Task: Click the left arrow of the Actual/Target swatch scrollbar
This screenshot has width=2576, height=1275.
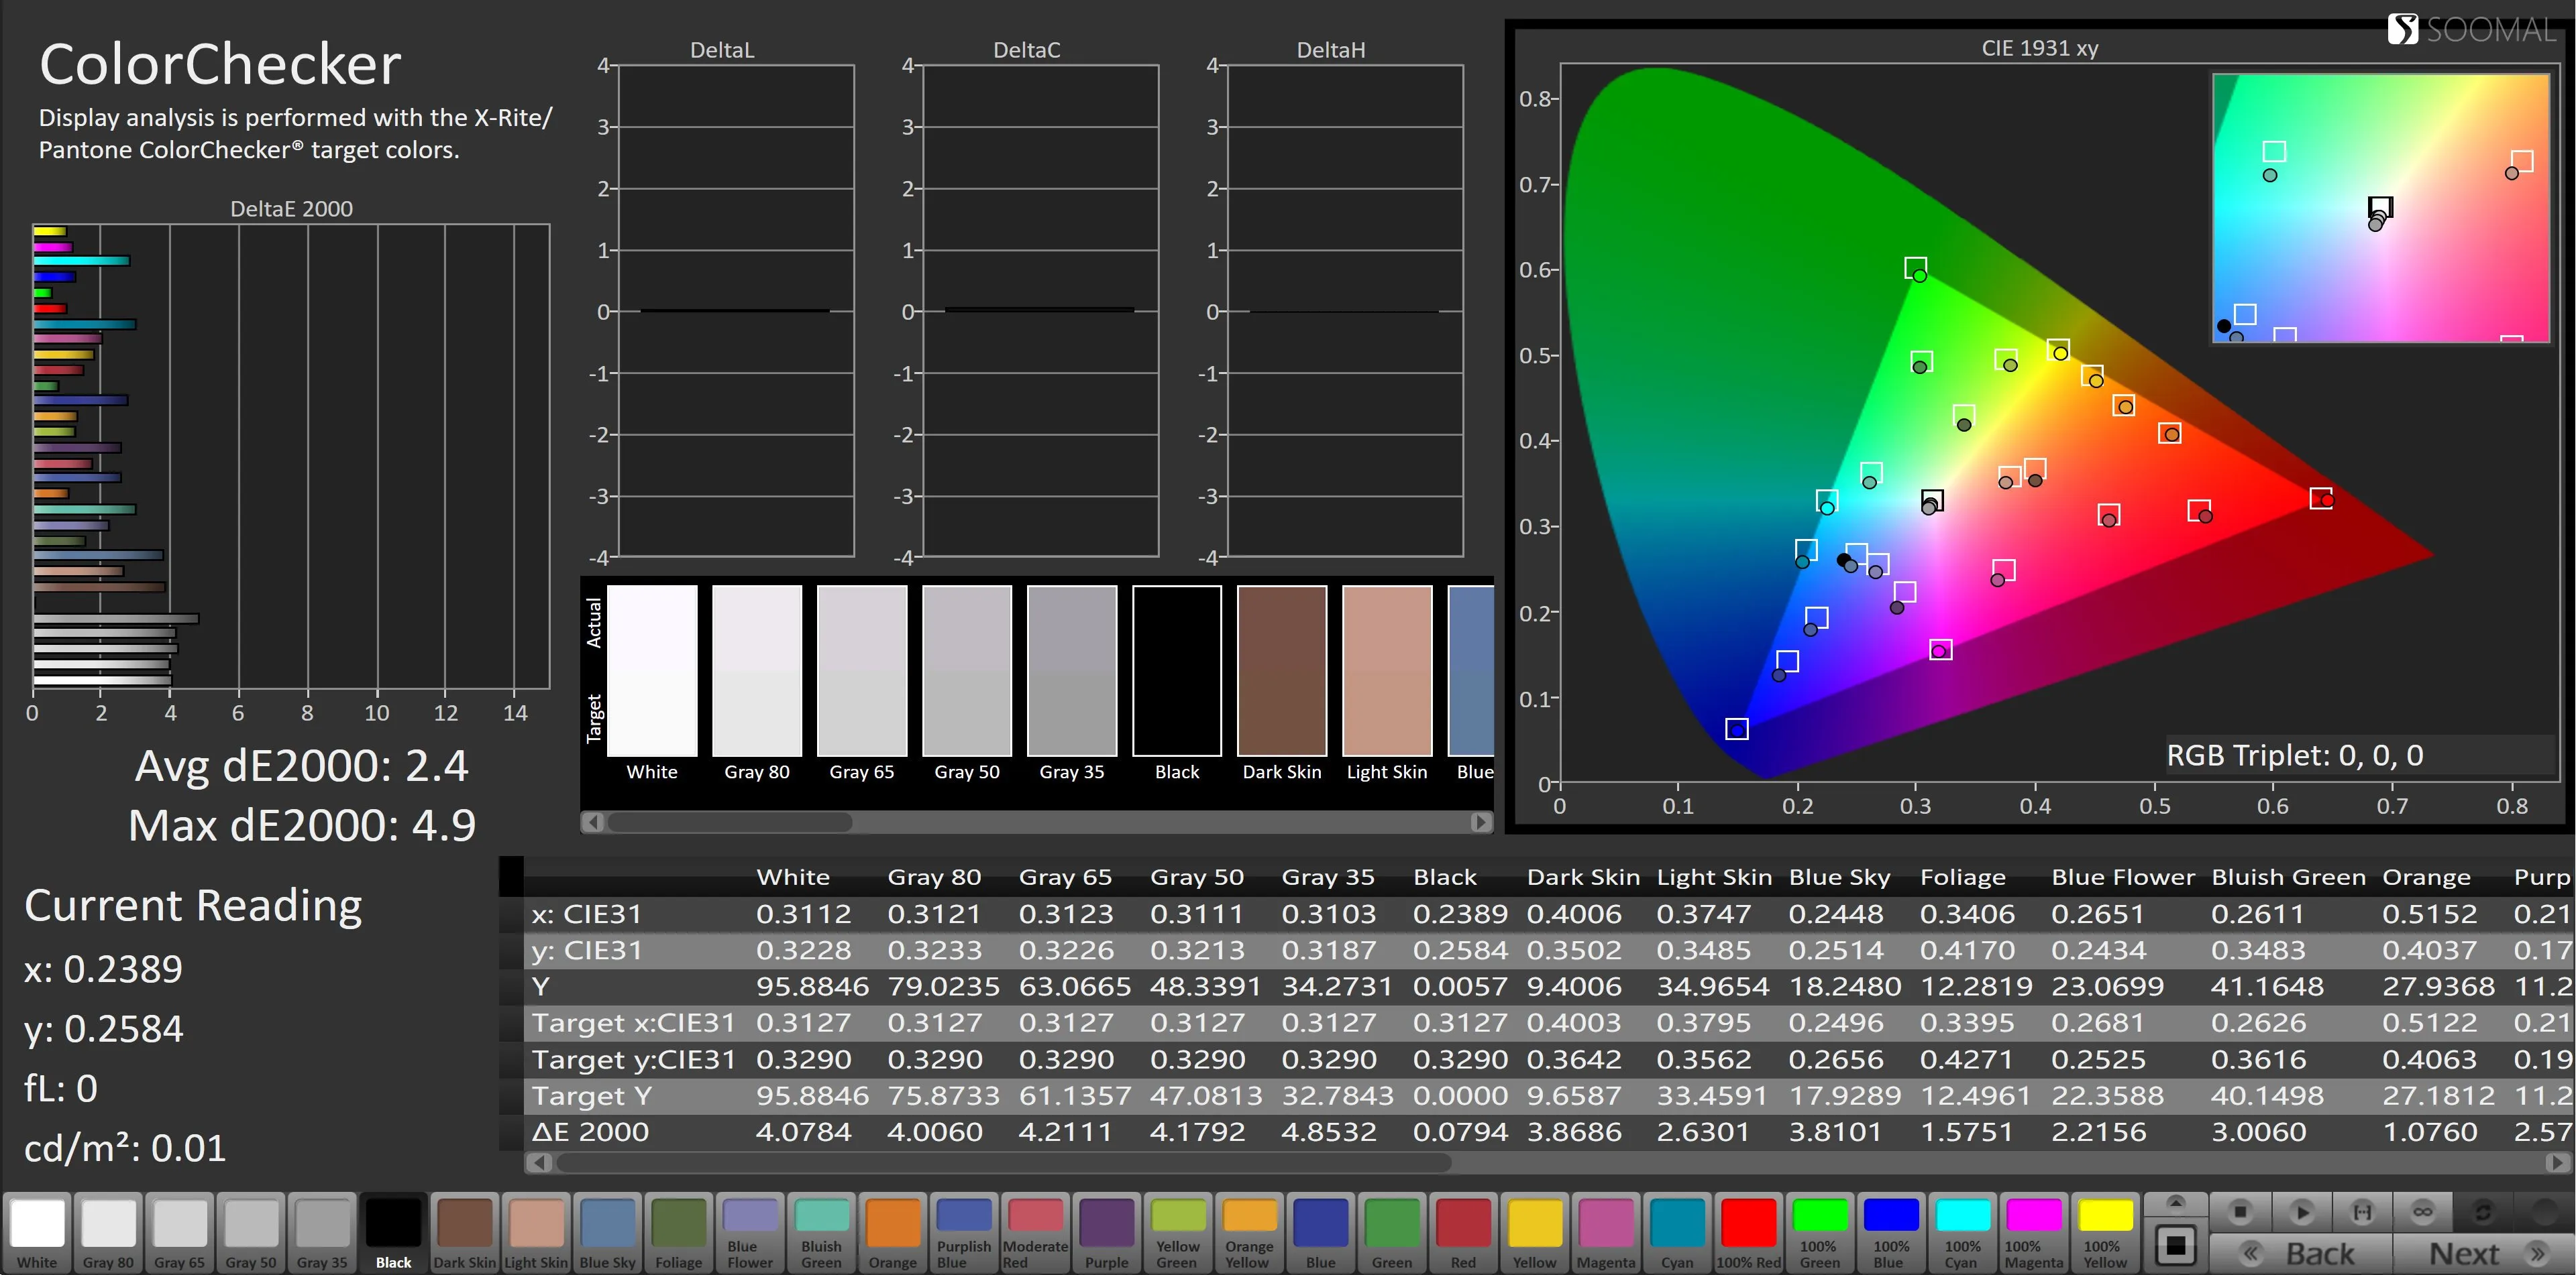Action: [593, 821]
